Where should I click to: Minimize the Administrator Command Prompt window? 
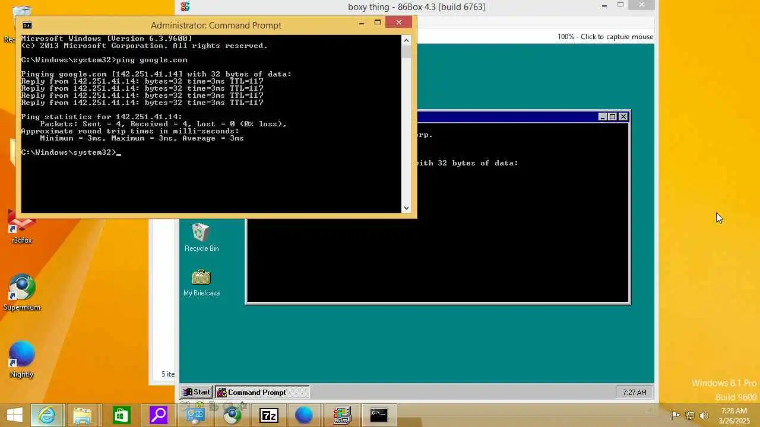[361, 23]
